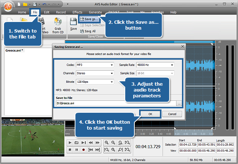Click the Play button
The height and width of the screenshot is (164, 238).
click(x=70, y=143)
